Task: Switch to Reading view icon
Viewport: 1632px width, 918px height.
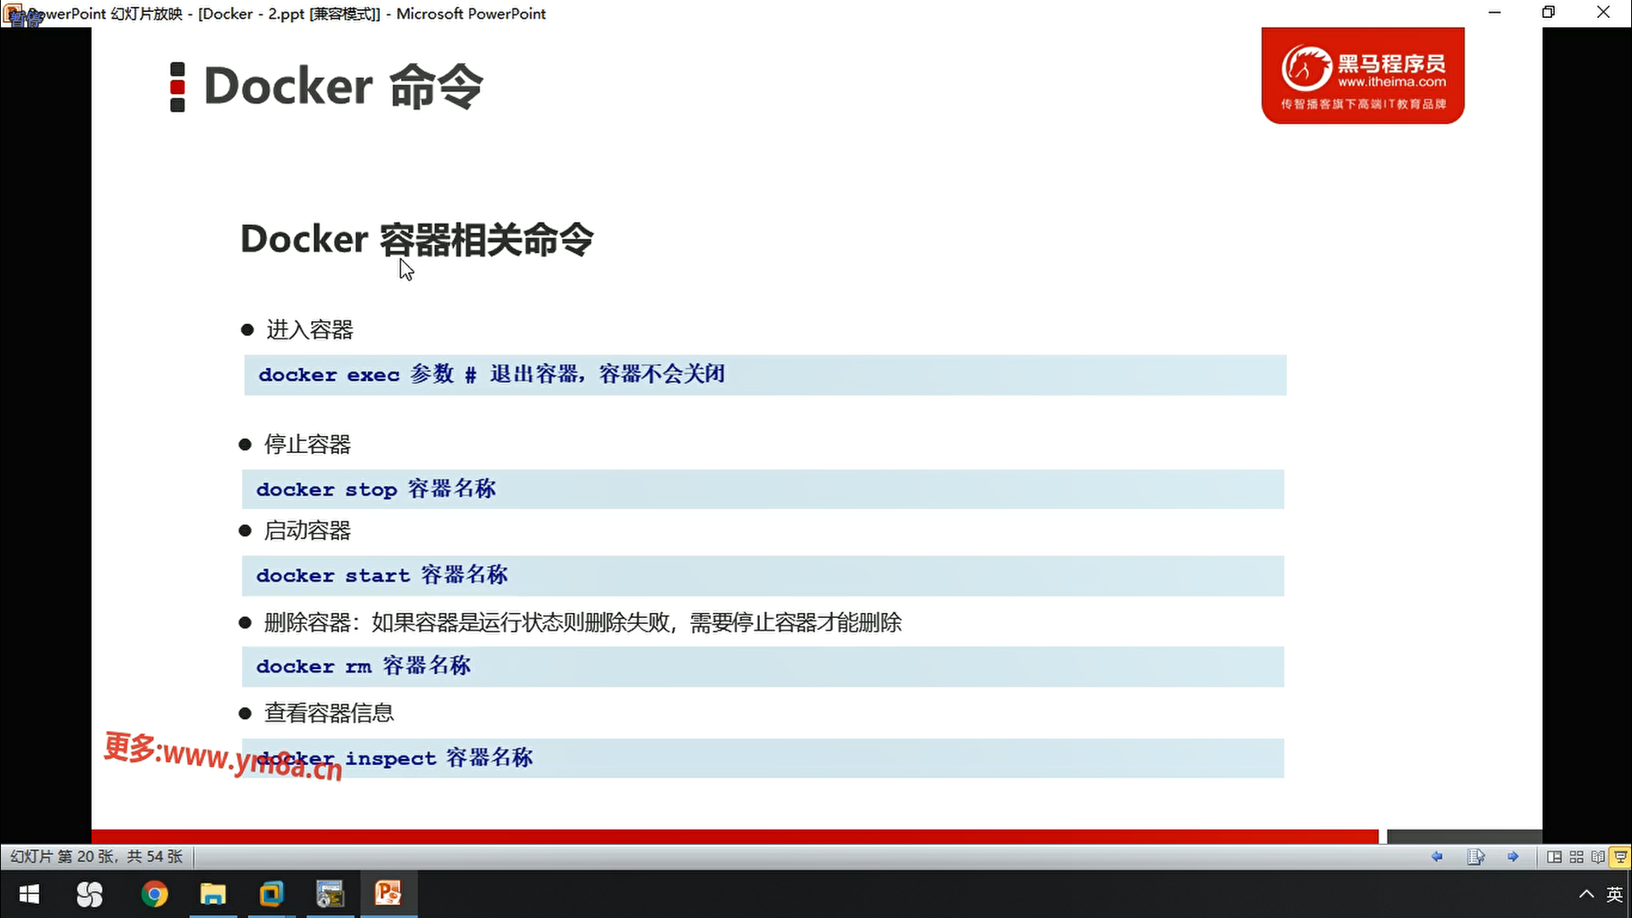Action: coord(1598,857)
